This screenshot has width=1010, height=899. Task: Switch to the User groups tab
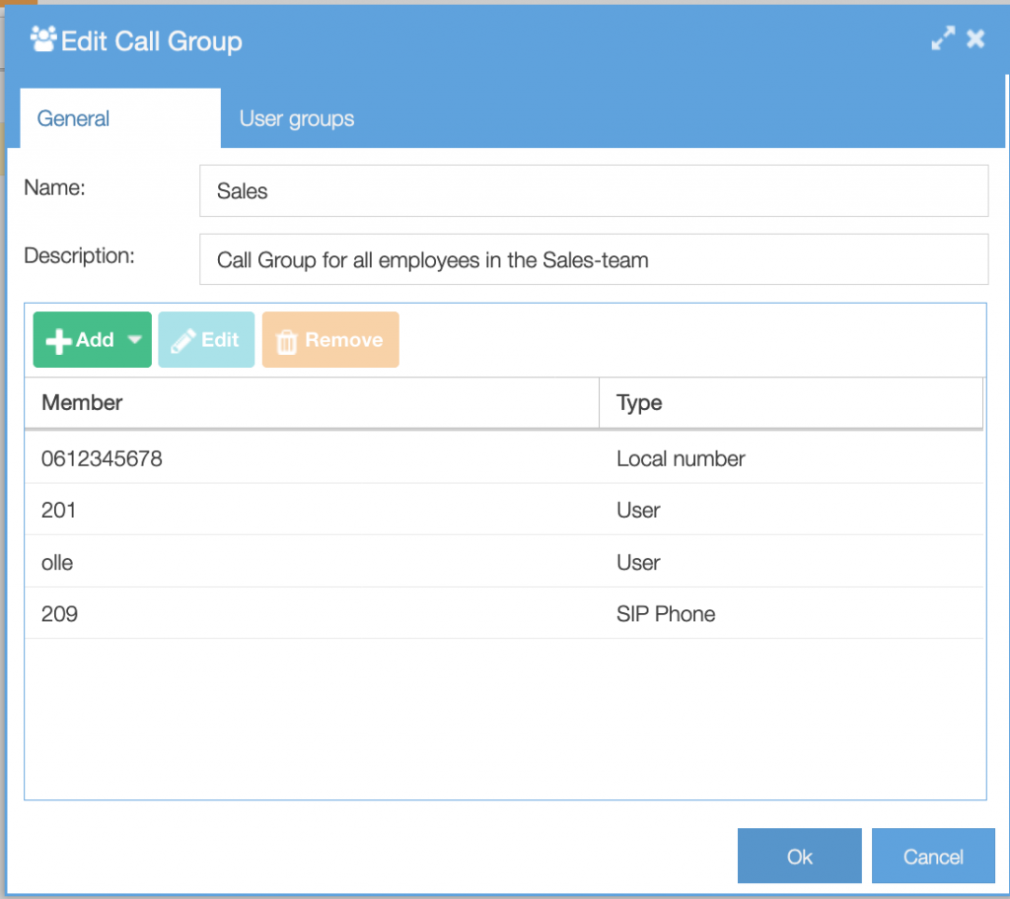tap(296, 118)
